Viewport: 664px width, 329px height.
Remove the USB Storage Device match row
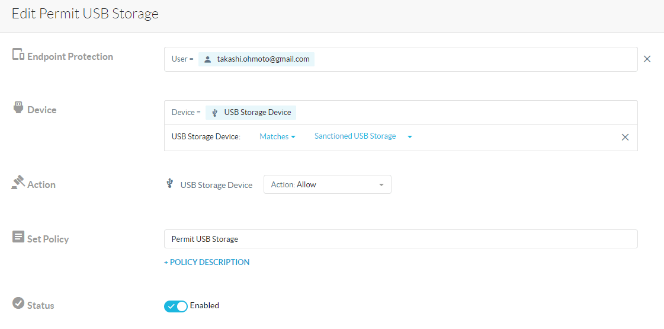point(625,137)
